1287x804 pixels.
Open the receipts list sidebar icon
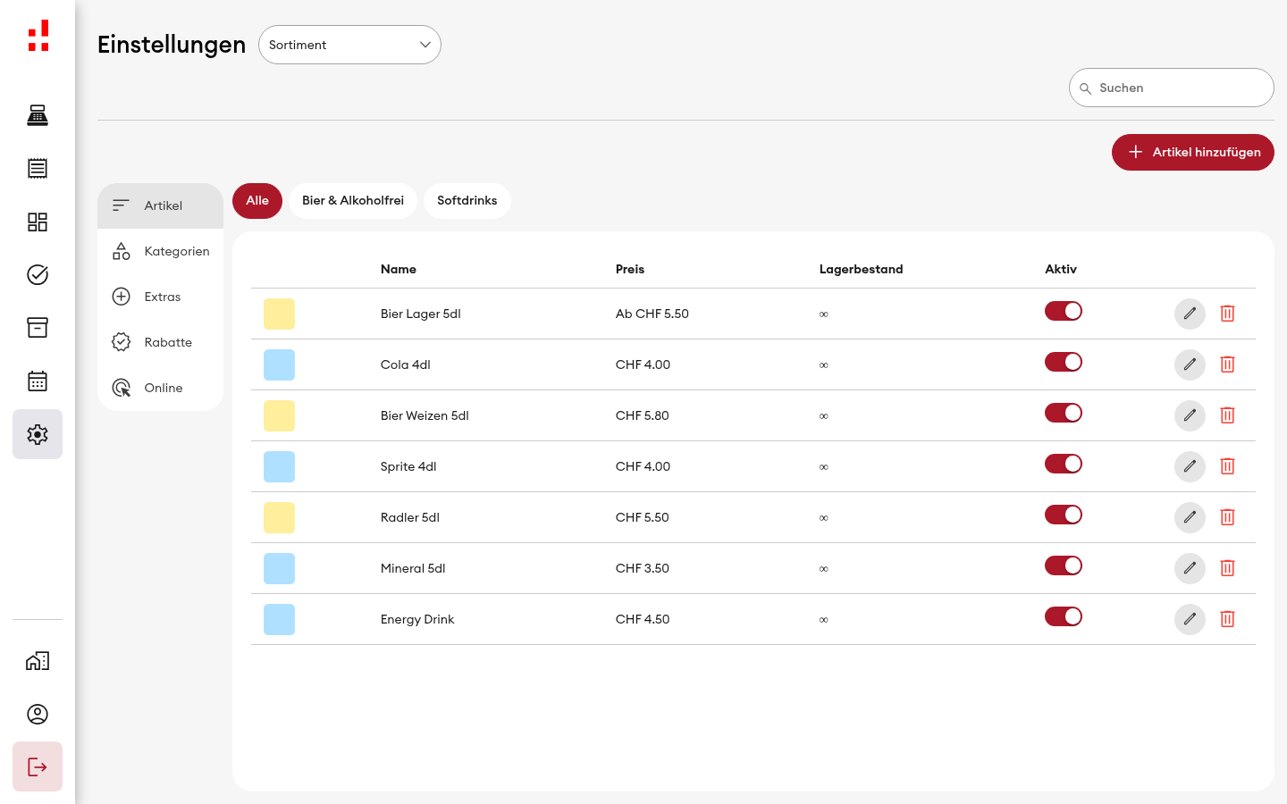coord(38,168)
